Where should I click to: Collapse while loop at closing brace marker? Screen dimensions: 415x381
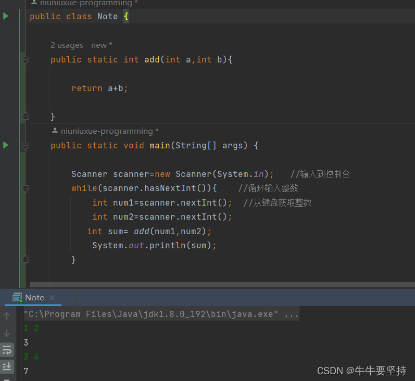pos(26,259)
